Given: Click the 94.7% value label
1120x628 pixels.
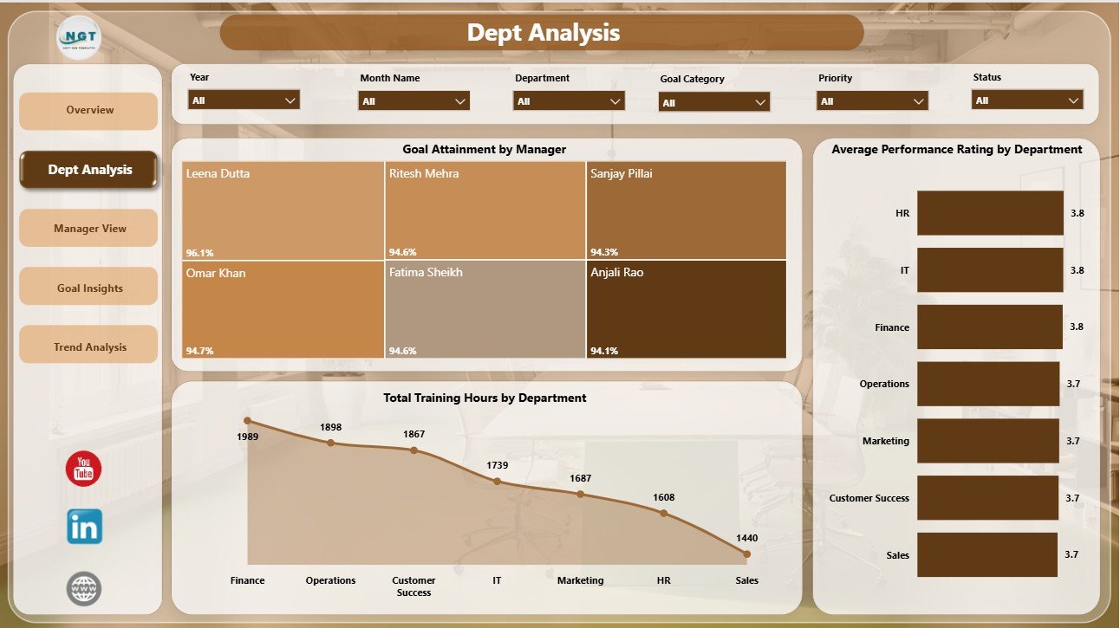Looking at the screenshot, I should [199, 351].
